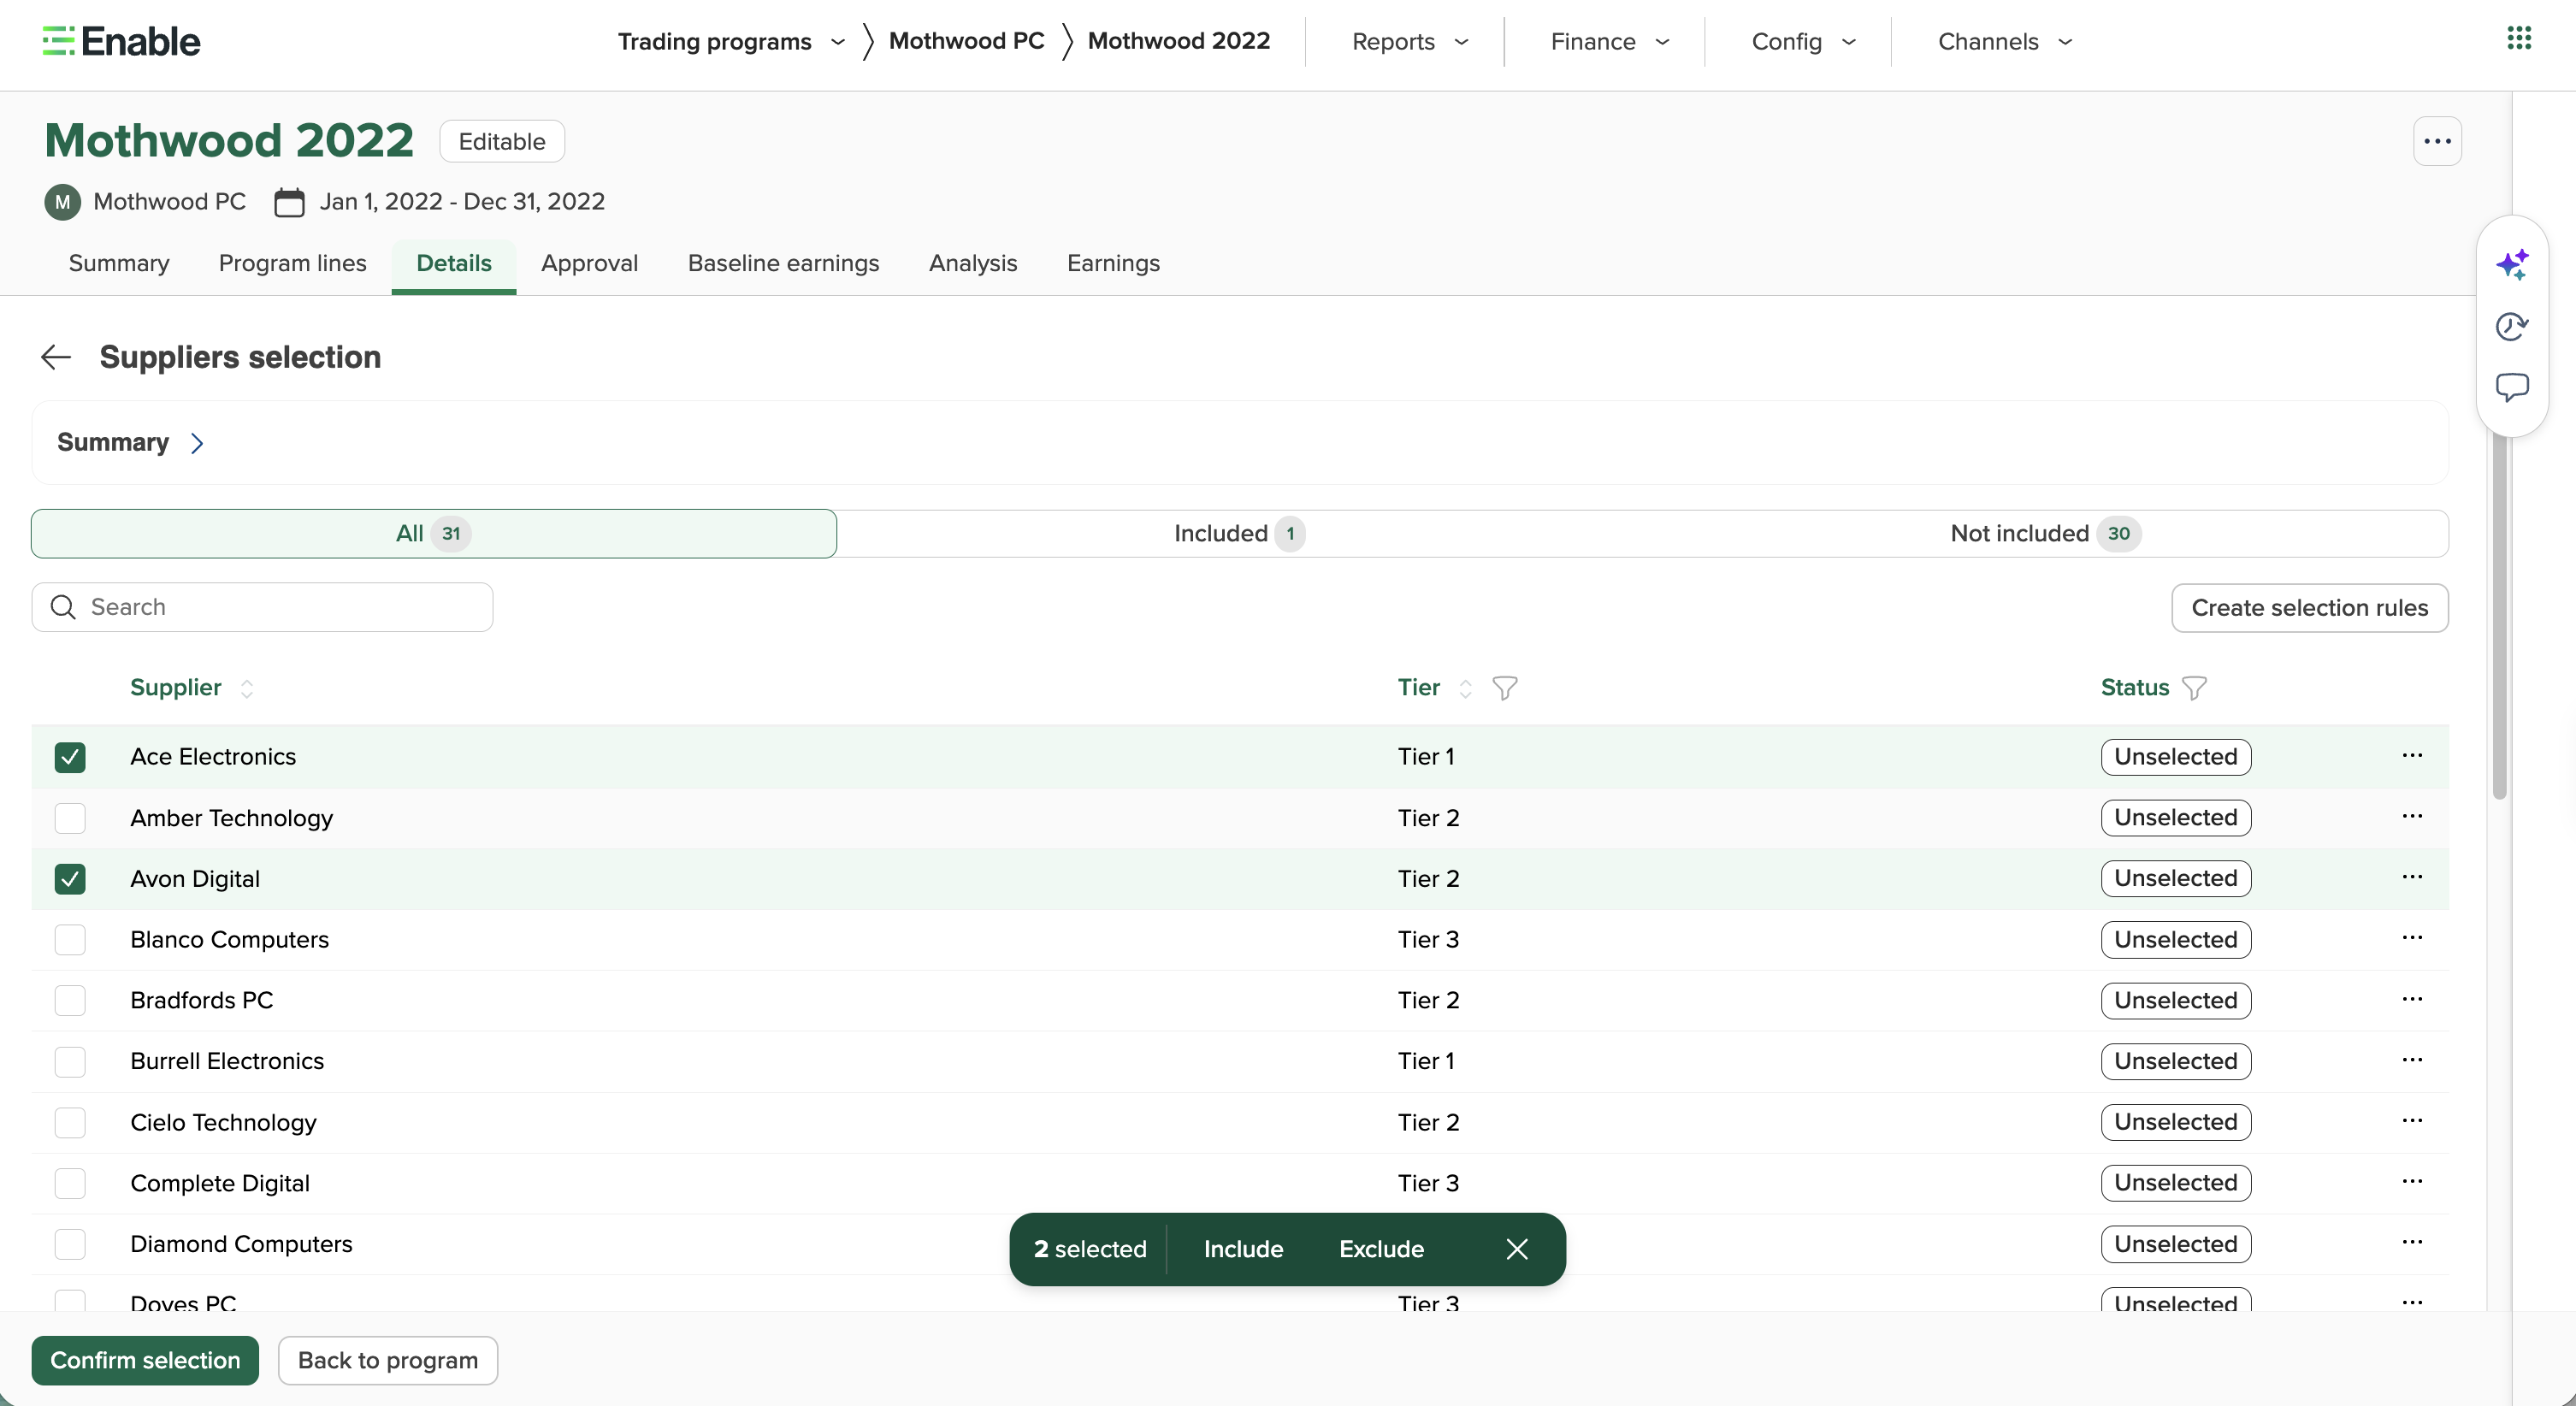Uncheck the Avon Digital checkbox

tap(70, 879)
